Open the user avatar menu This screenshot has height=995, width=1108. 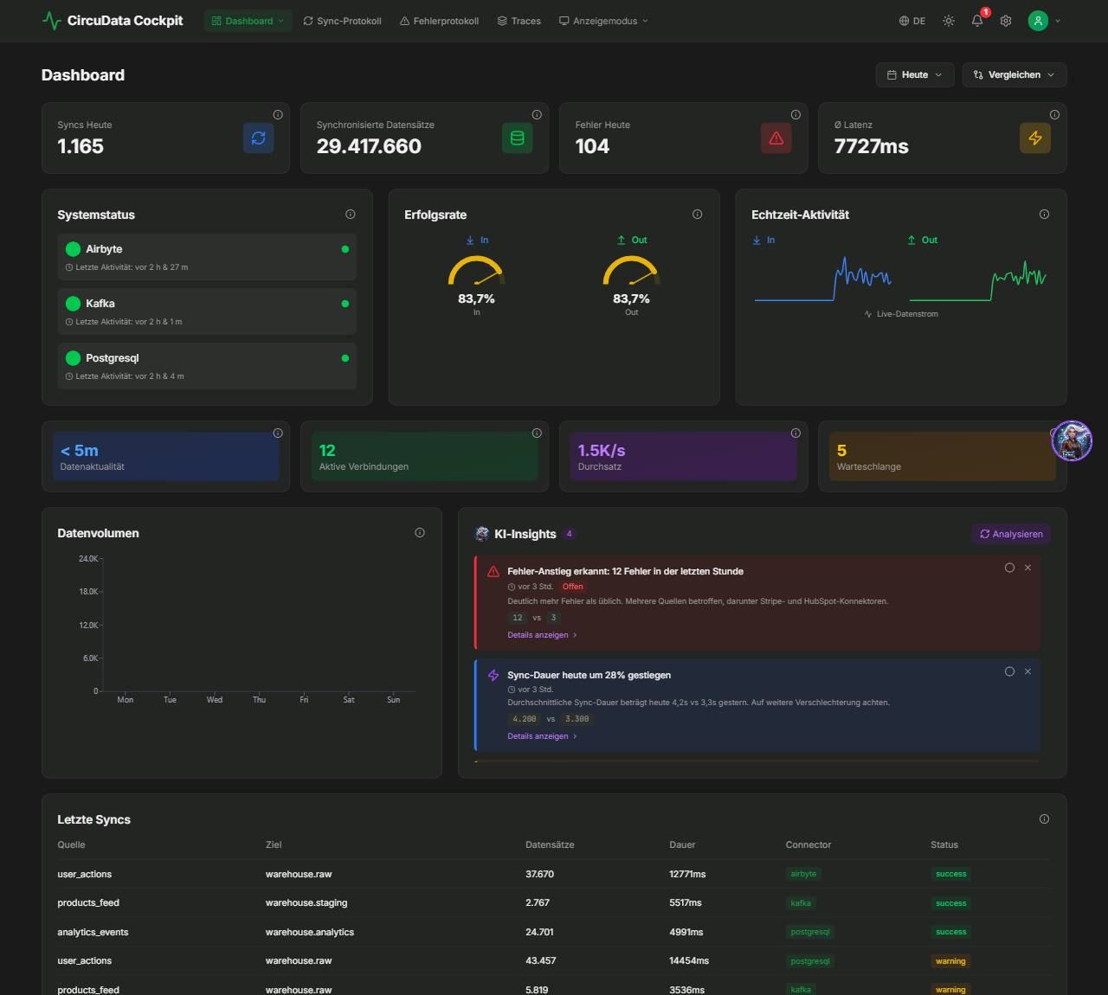(1044, 21)
